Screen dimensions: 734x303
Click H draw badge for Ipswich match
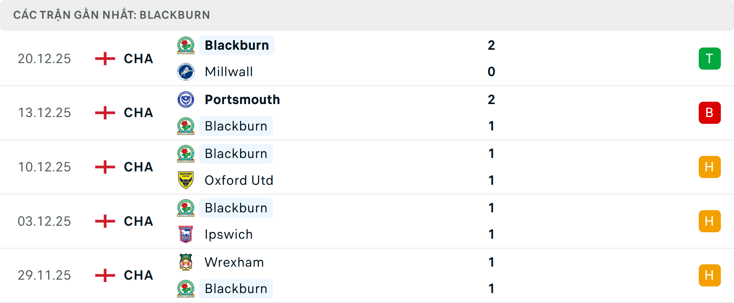pos(710,221)
